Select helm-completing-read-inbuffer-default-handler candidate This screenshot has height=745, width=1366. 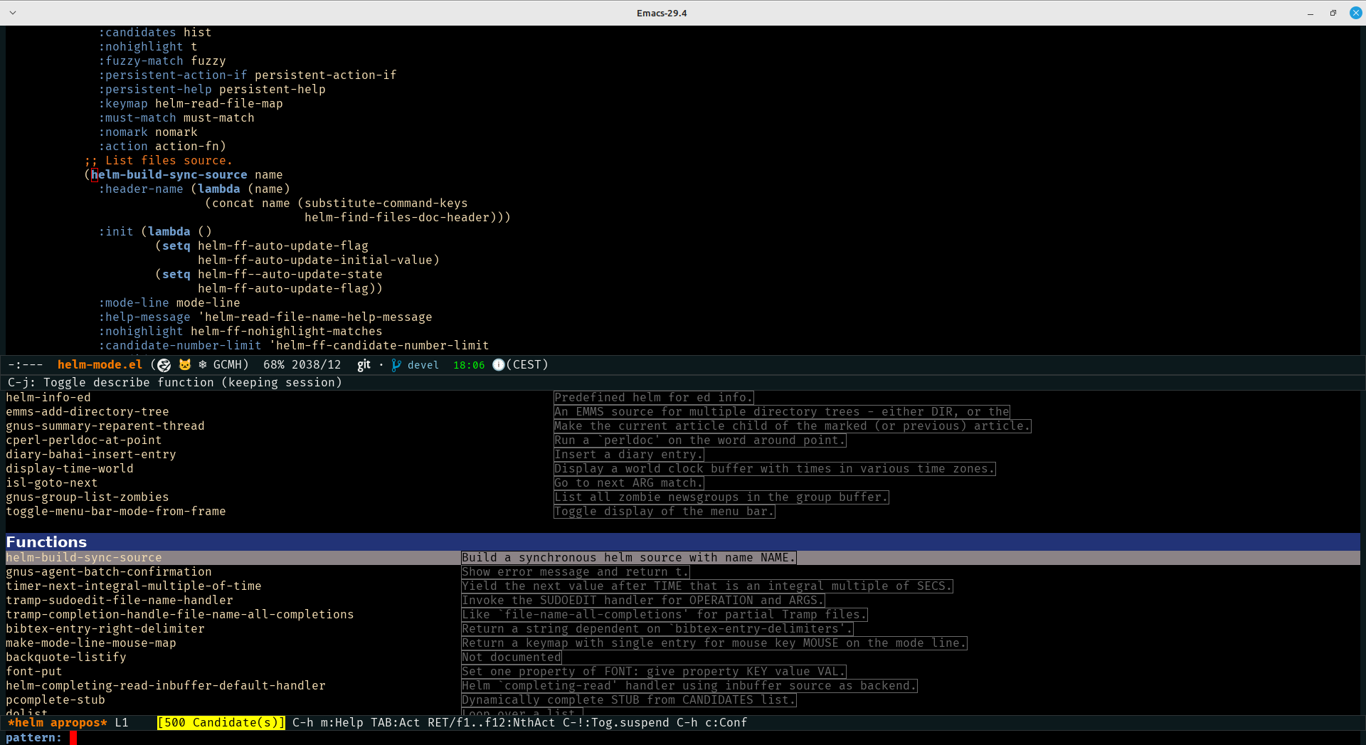(x=166, y=686)
